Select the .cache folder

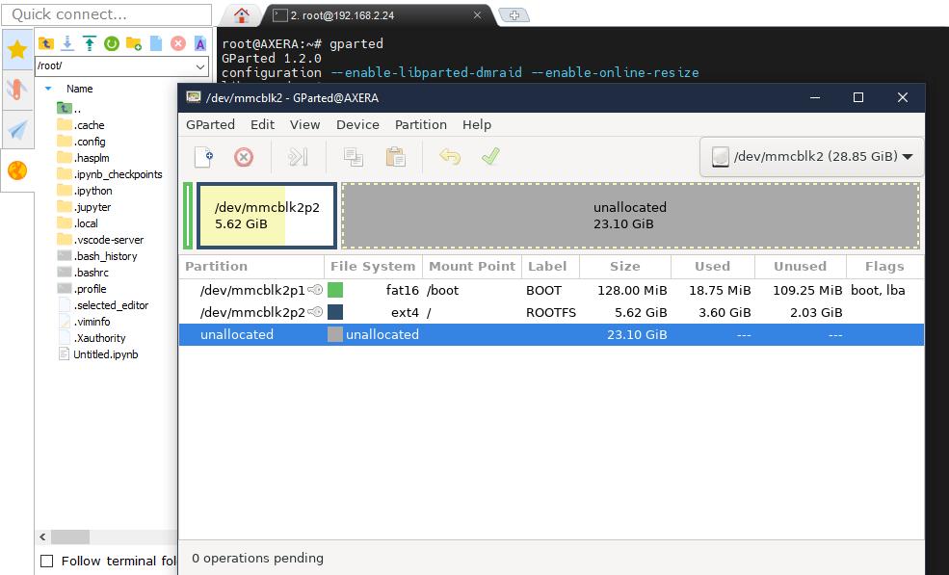coord(81,125)
